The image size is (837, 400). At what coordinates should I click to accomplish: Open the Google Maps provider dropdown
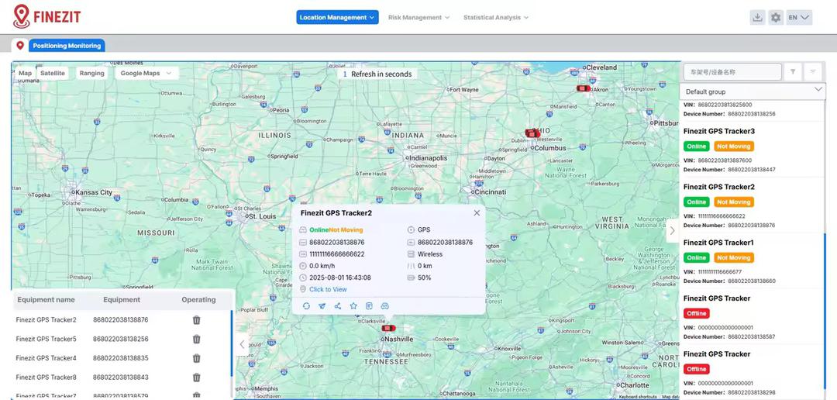(146, 73)
